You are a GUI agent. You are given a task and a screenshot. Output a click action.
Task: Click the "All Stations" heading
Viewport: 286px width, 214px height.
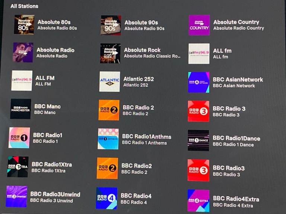point(25,6)
